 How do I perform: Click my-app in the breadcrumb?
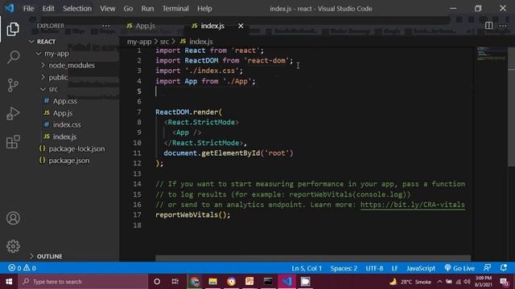pyautogui.click(x=139, y=42)
